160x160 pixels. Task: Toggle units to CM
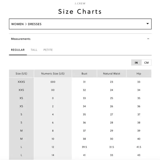(146, 63)
